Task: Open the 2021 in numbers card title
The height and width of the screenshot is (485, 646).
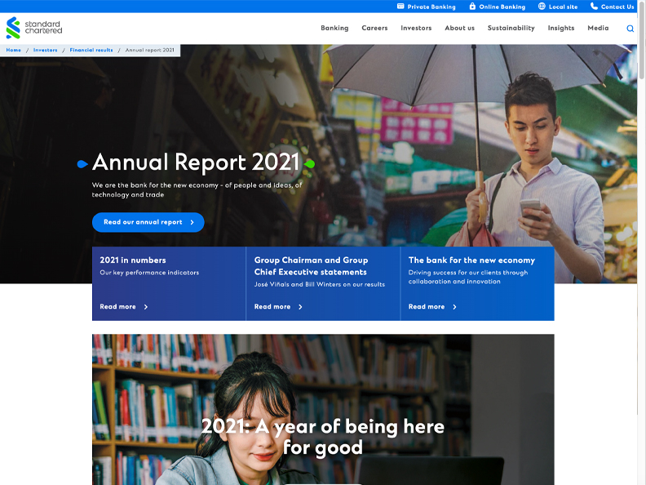Action: click(x=133, y=260)
